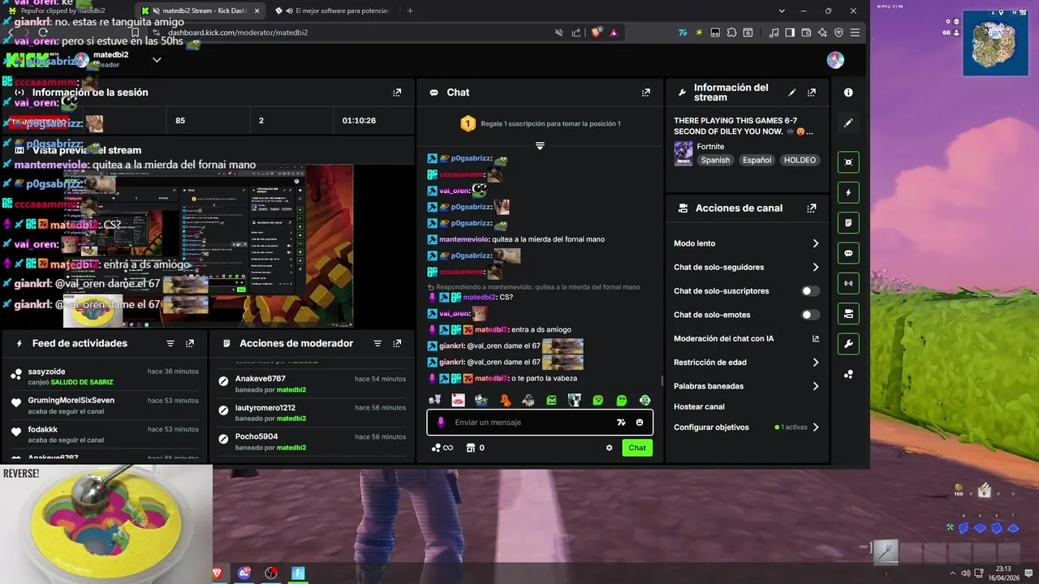This screenshot has width=1039, height=584.
Task: Toggle the channel actions icon in the sidebar
Action: (848, 314)
